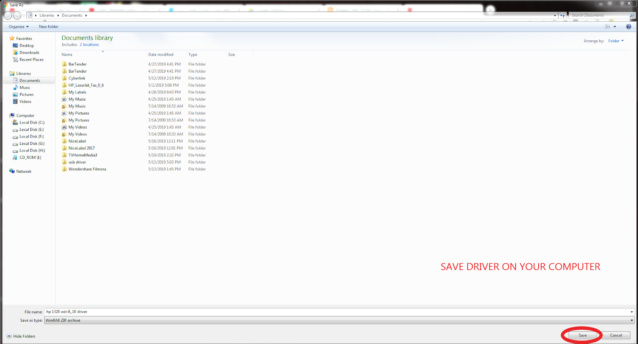The width and height of the screenshot is (638, 344).
Task: Select Local Disk (E:) drive
Action: coord(32,129)
